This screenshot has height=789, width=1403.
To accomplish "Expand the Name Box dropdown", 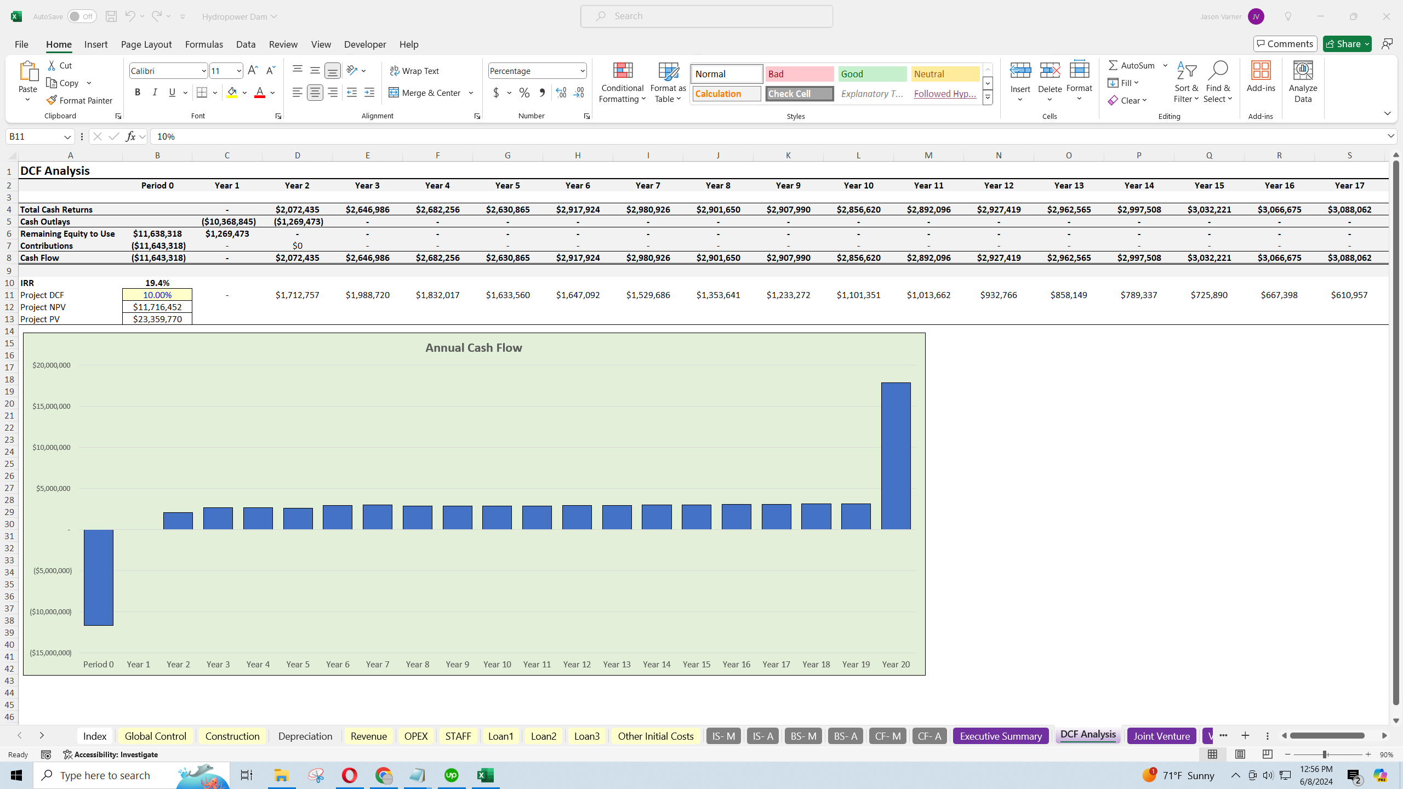I will [x=67, y=136].
